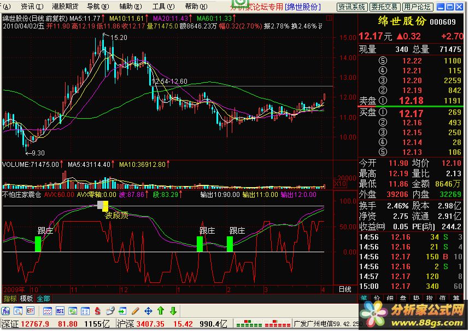Screen dimensions: 469x331
Task: Click the 绵世股份 000609 stock title
Action: (417, 21)
